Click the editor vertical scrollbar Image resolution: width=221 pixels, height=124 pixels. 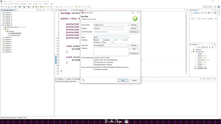pos(186,43)
